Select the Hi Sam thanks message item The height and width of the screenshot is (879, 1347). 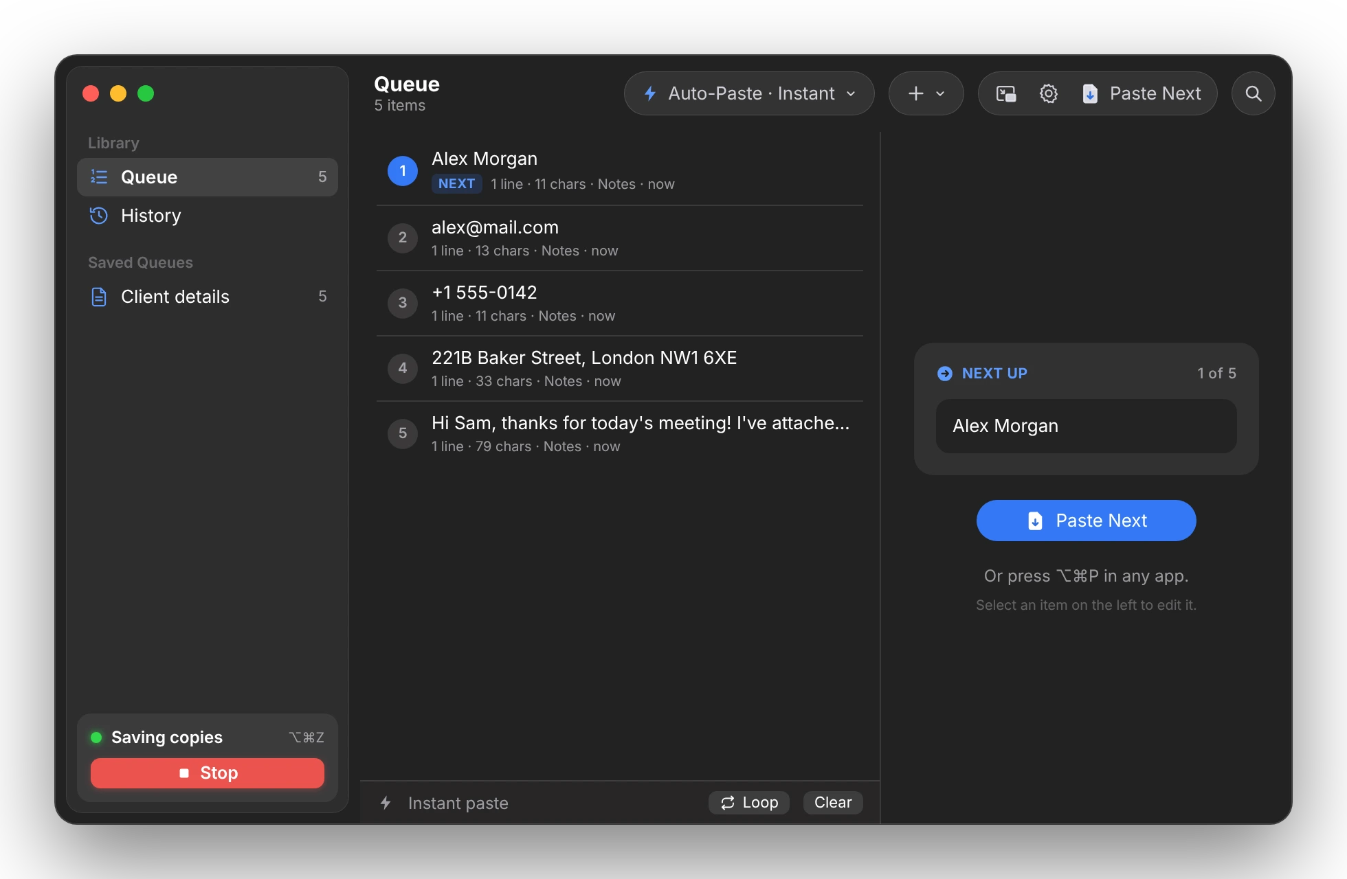tap(620, 433)
